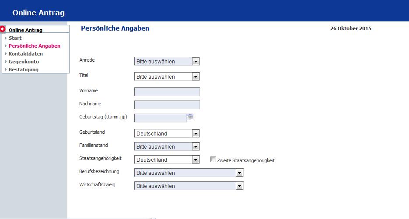Open the calendar picker icon for Geburtstag
Image resolution: width=409 pixels, height=219 pixels.
point(190,117)
